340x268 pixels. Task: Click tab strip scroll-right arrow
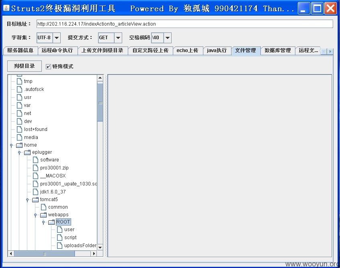coord(330,51)
